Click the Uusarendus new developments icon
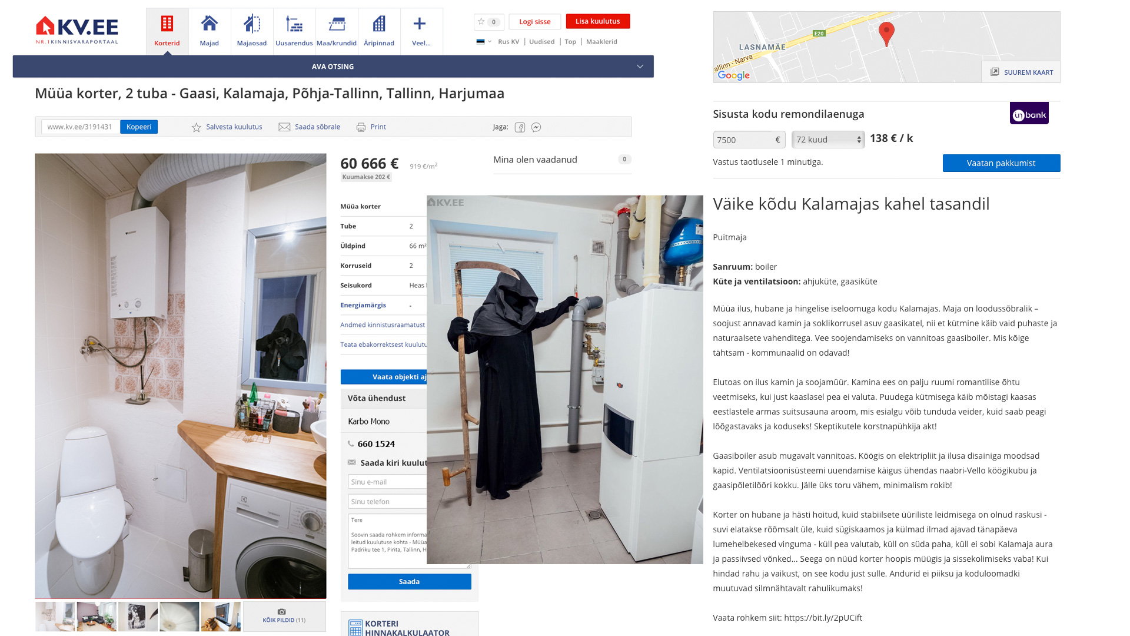The width and height of the screenshot is (1130, 636). (x=294, y=31)
